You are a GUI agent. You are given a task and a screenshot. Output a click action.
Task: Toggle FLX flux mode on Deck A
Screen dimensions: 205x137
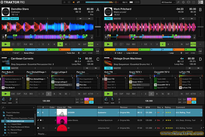point(25,44)
